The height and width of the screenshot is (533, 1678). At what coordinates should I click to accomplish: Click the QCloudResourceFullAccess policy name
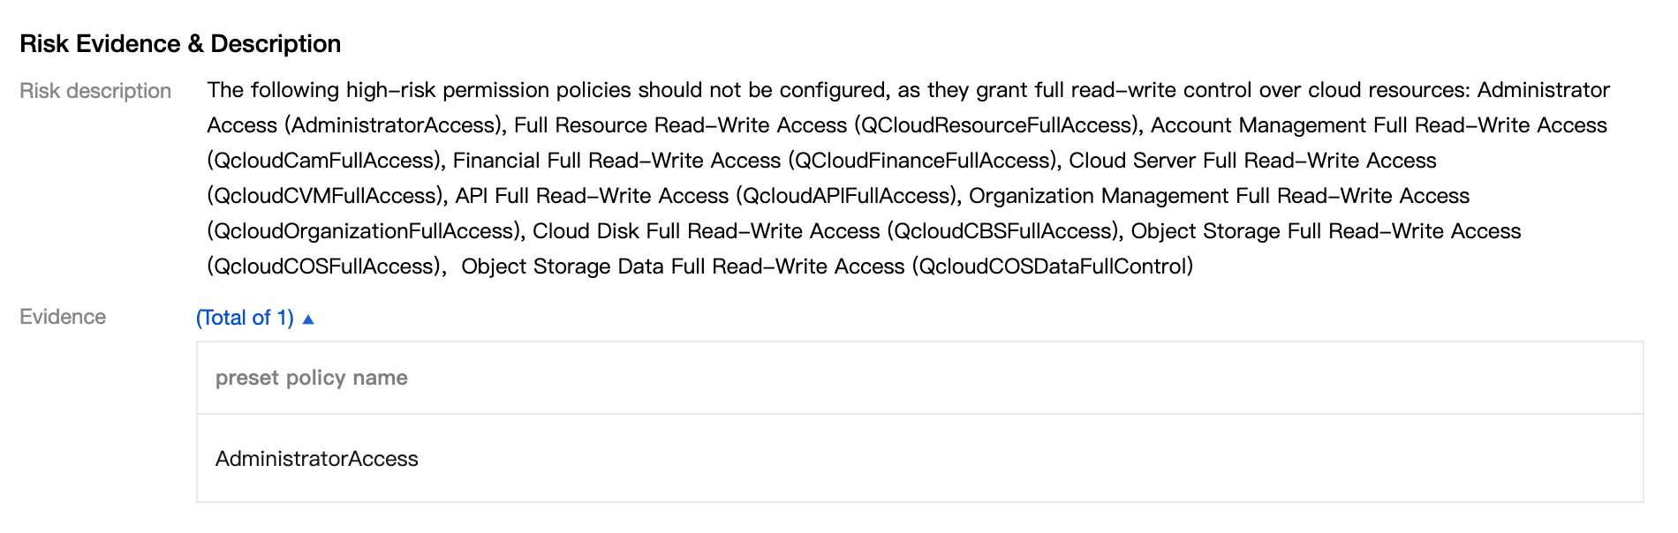click(996, 125)
